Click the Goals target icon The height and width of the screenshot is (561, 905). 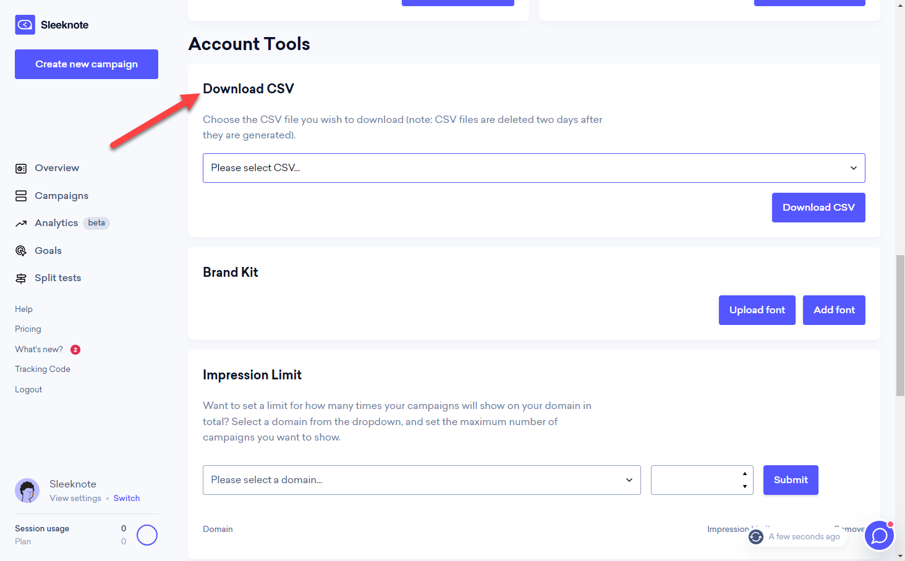pos(21,251)
